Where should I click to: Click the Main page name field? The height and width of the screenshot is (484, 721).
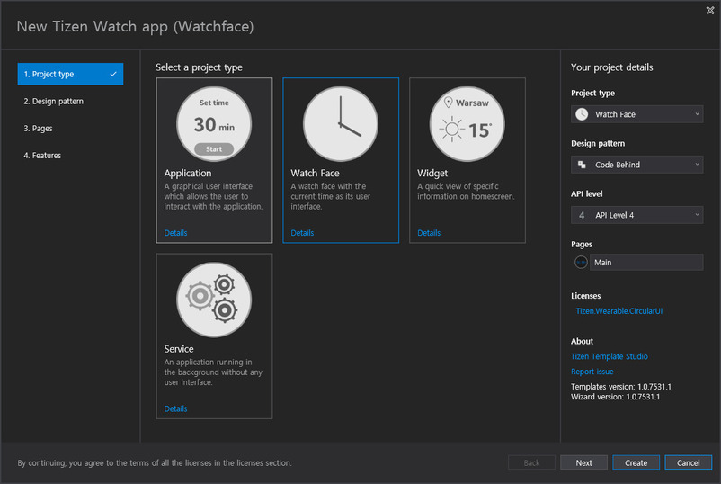(x=646, y=263)
